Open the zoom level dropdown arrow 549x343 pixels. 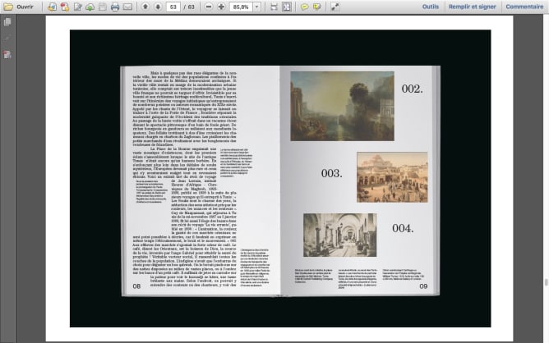tap(256, 7)
